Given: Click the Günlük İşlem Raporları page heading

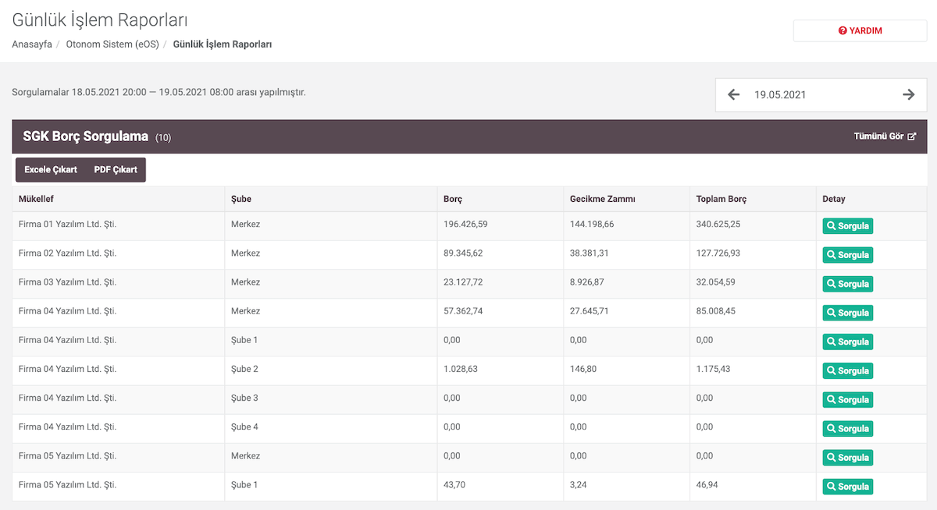Looking at the screenshot, I should click(100, 20).
